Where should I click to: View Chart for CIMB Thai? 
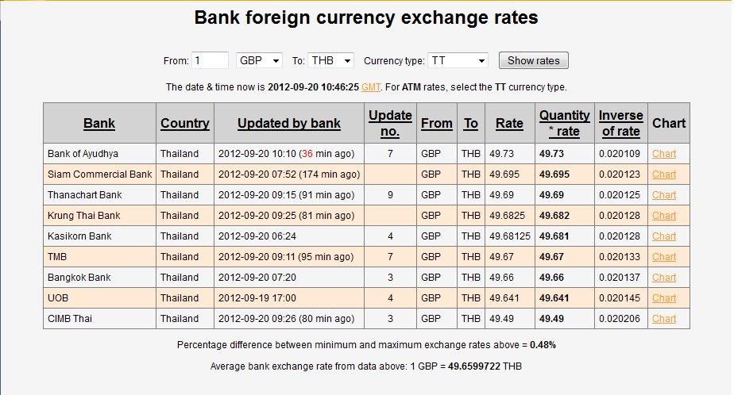(664, 318)
